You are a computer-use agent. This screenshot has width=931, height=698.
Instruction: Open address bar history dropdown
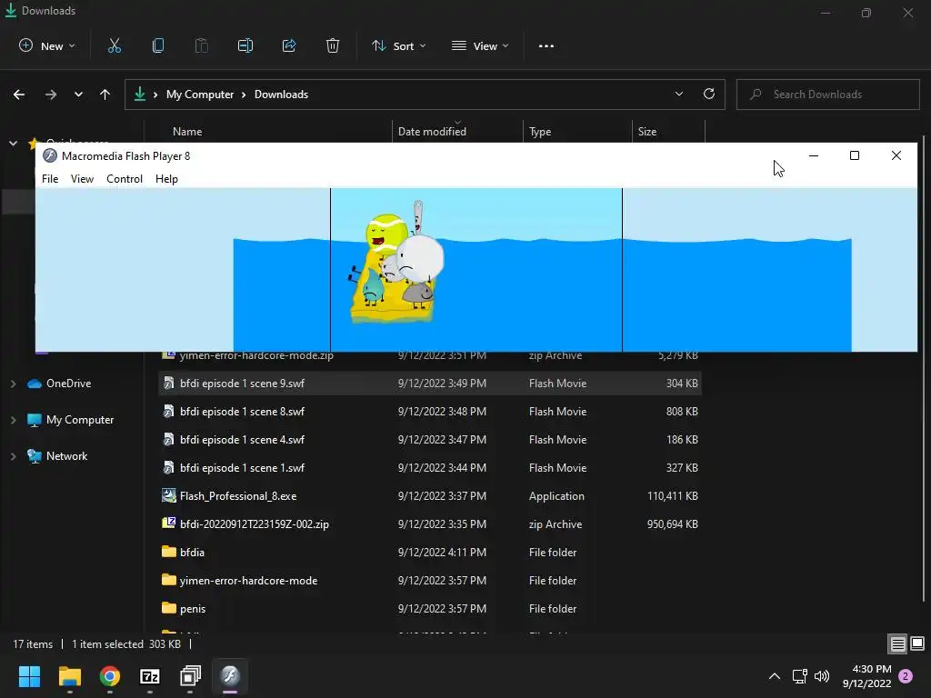[x=678, y=94]
